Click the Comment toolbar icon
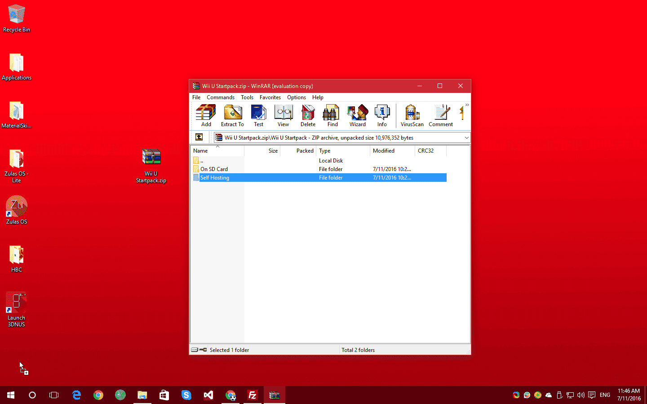647x404 pixels. coord(441,115)
